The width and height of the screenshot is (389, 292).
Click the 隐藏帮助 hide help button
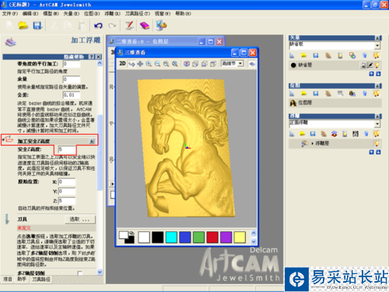[74, 57]
